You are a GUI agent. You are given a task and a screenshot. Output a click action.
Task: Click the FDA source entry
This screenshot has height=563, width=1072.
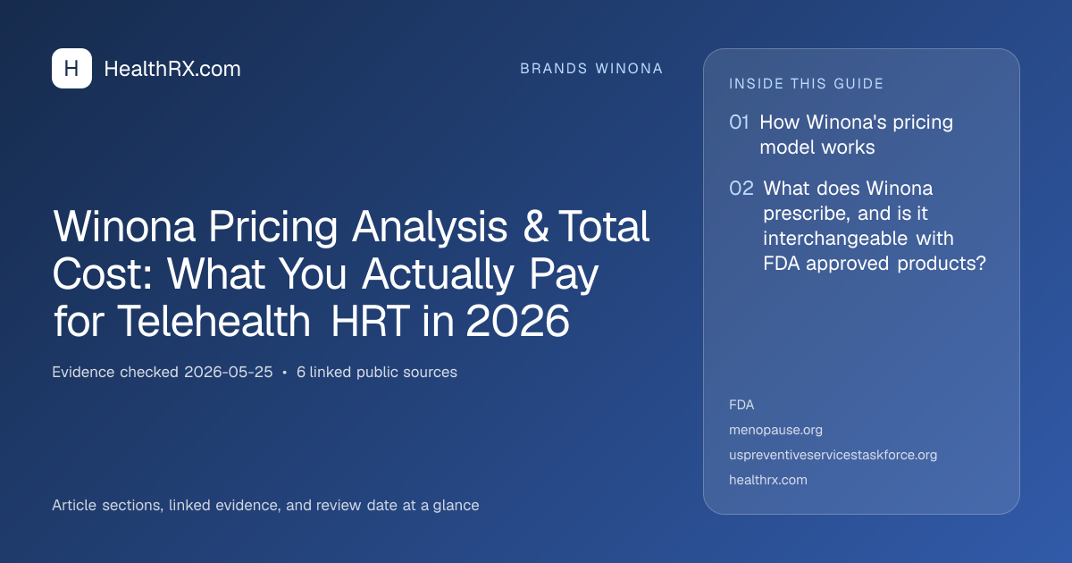tap(741, 405)
